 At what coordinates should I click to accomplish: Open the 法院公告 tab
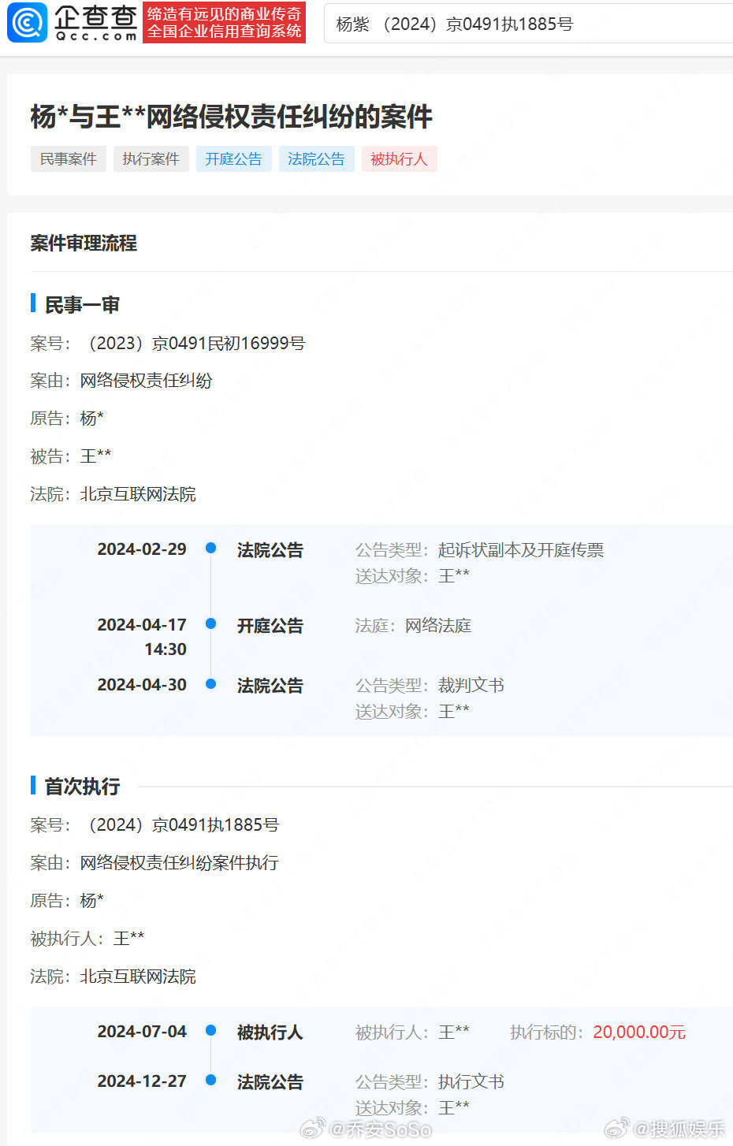(x=316, y=158)
